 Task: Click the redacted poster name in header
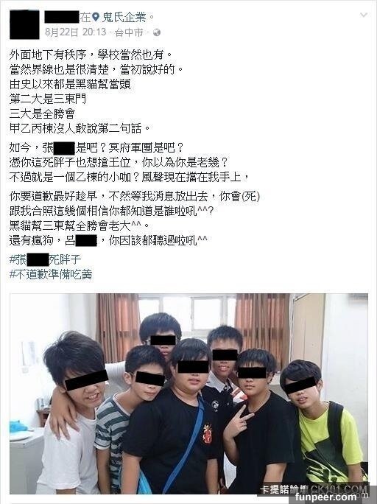pos(61,17)
